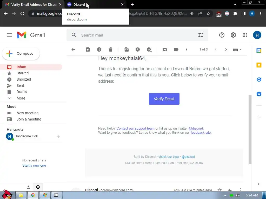
Task: Open more actions three-dot menu in toolbar
Action: pos(187,49)
